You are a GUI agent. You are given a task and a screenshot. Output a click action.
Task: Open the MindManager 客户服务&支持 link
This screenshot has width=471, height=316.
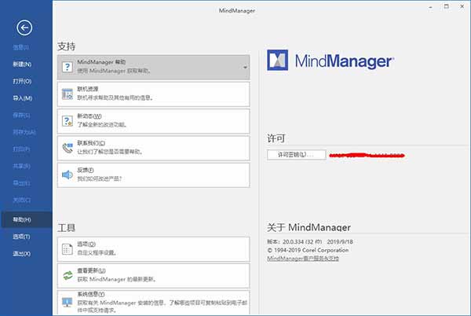pyautogui.click(x=303, y=259)
